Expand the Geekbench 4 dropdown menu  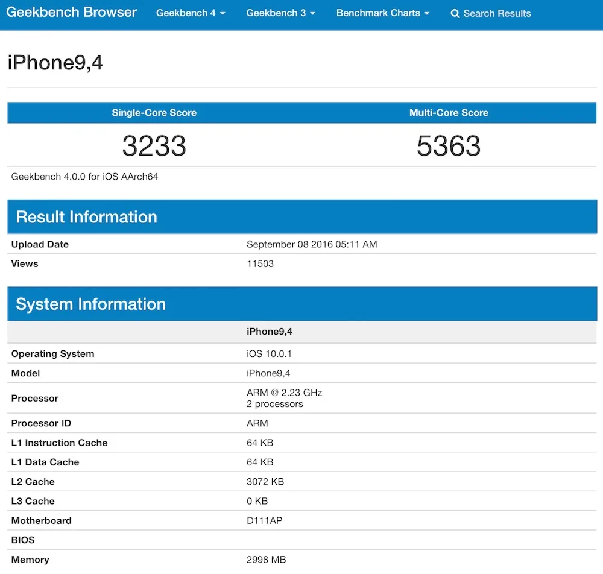coord(191,13)
